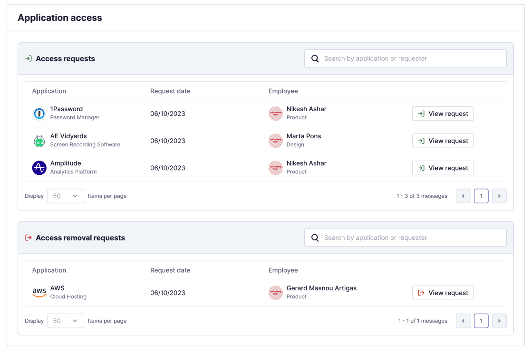View request for Amplitude
531x353 pixels.
click(443, 168)
